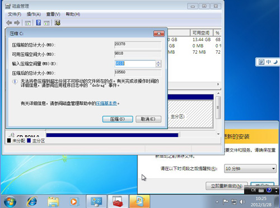Select the hatched 主分区 partition block
Viewport: 280px width, 208px height.
(190, 114)
